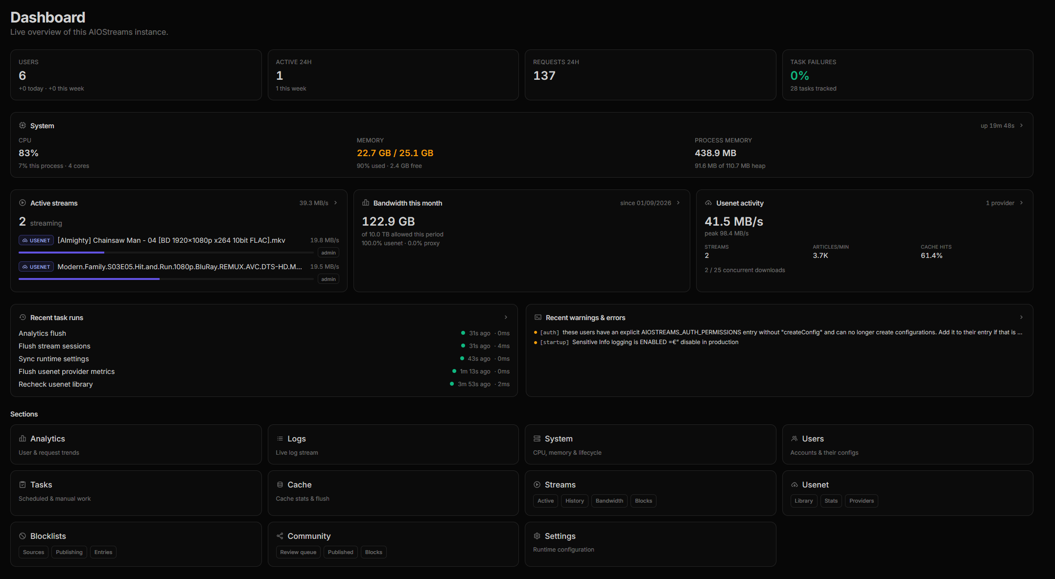Viewport: 1055px width, 579px height.
Task: Select the Streams Bandwidth chip
Action: [610, 501]
